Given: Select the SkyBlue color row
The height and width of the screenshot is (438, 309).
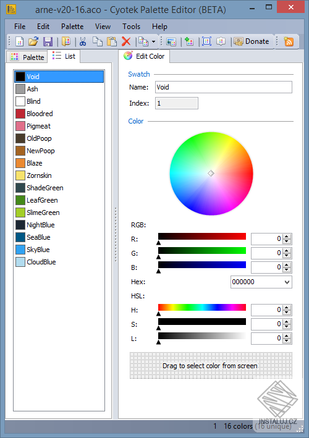Looking at the screenshot, I should pos(59,250).
